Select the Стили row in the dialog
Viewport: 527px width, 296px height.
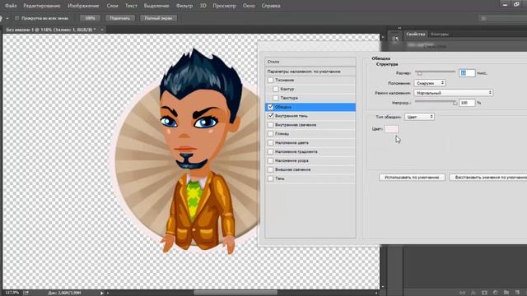(x=310, y=62)
